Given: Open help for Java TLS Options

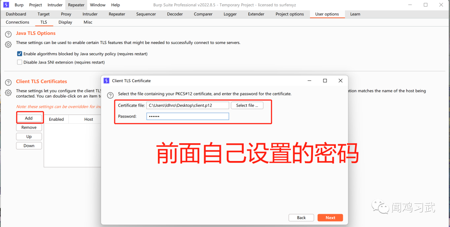Looking at the screenshot, I should point(8,34).
